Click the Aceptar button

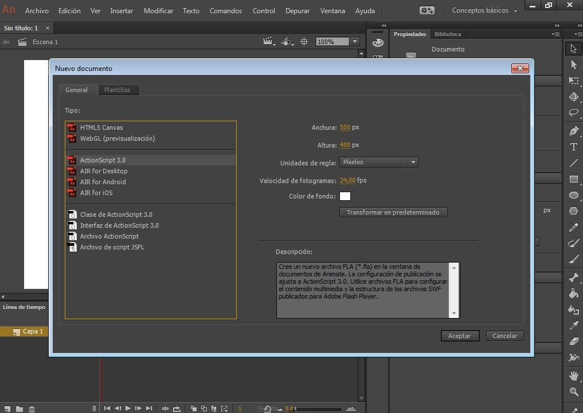pyautogui.click(x=460, y=336)
